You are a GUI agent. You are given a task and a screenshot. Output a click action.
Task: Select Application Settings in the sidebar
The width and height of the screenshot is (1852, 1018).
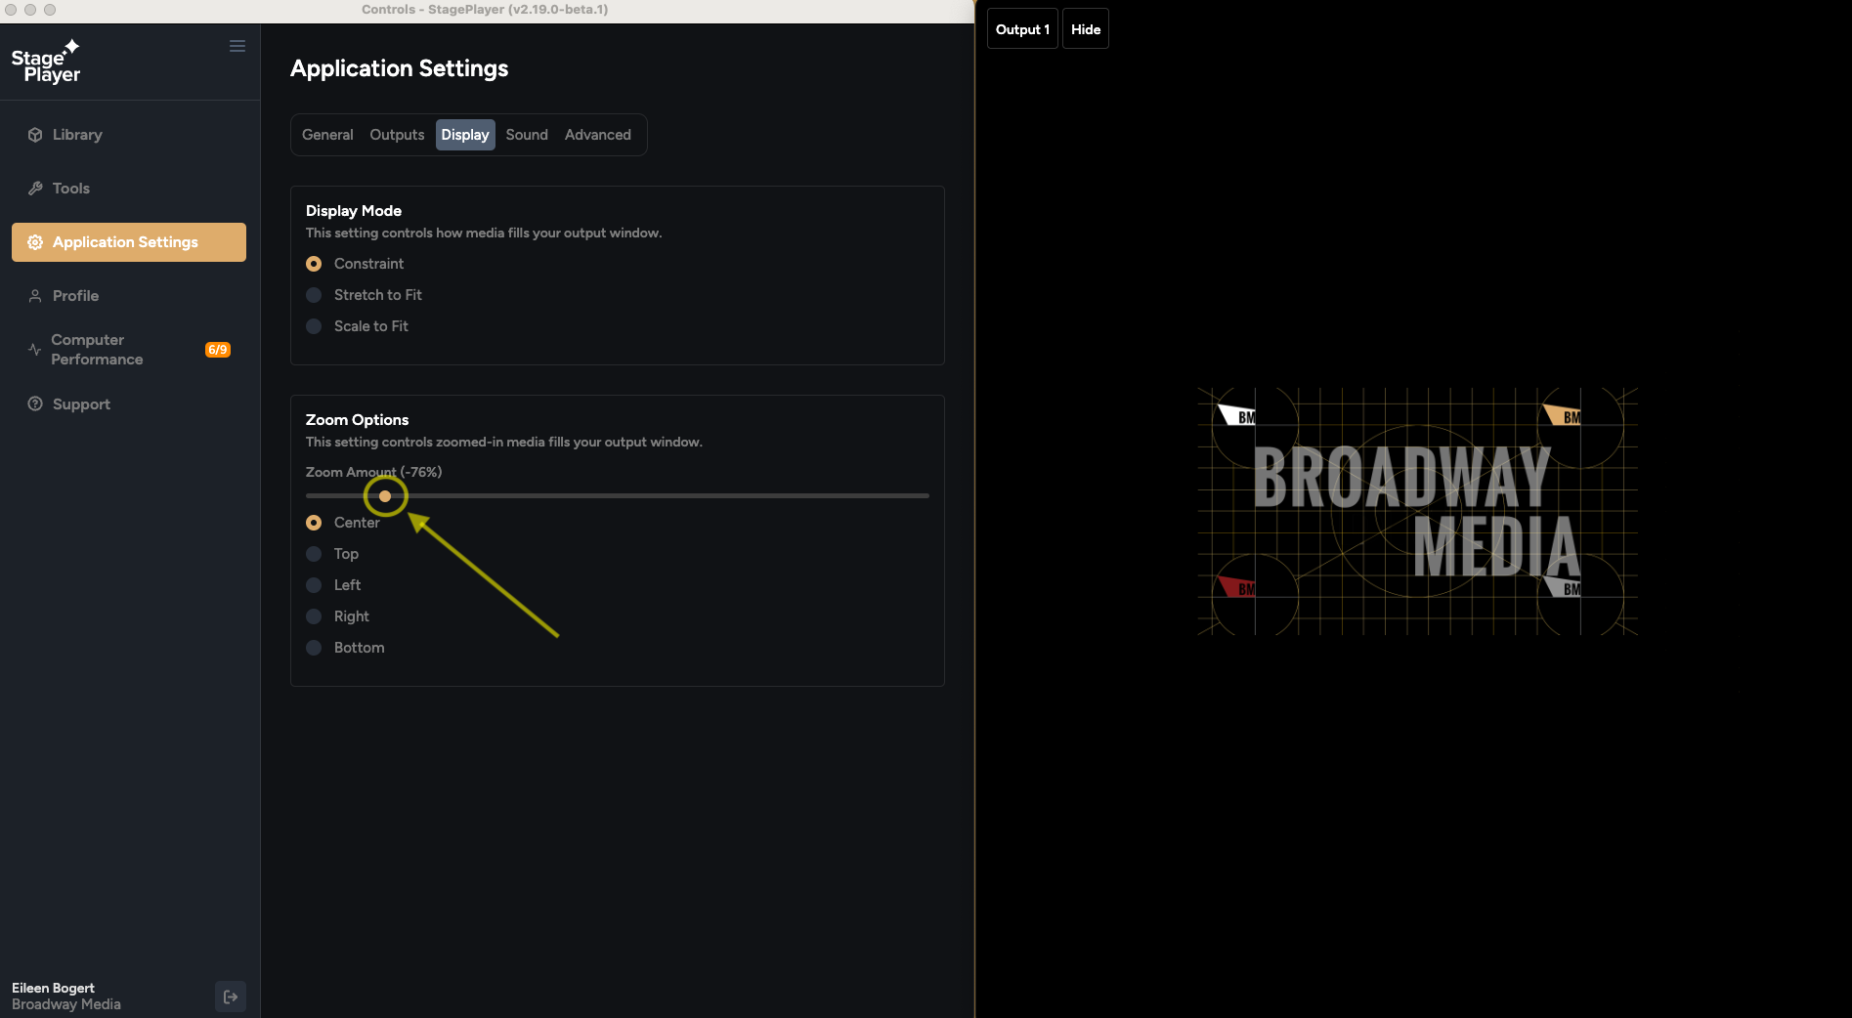click(129, 242)
